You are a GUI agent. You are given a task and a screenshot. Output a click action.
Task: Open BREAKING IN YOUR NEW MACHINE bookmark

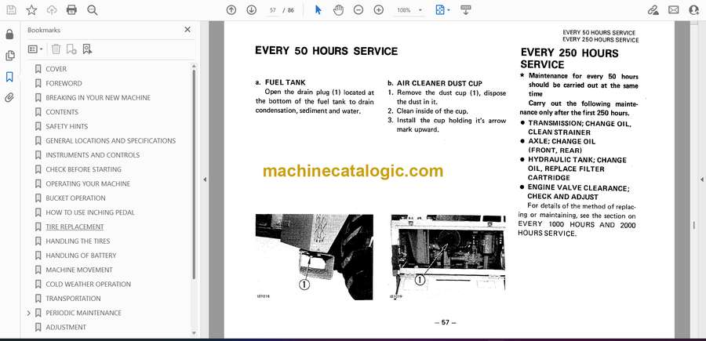(x=98, y=98)
